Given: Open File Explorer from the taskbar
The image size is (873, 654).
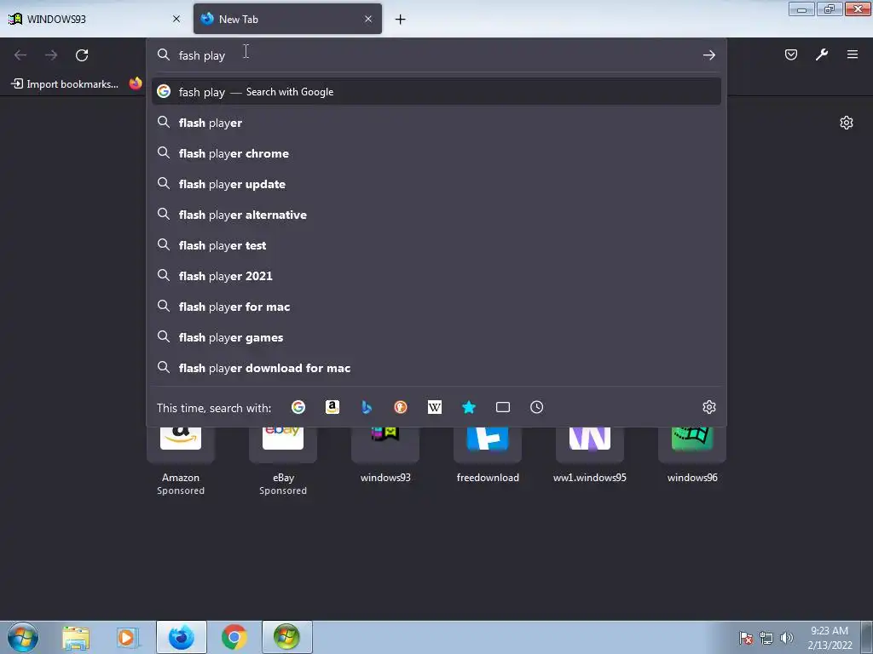Looking at the screenshot, I should [76, 638].
